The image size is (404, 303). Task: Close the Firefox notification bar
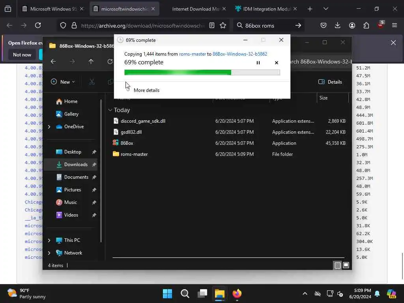393,43
